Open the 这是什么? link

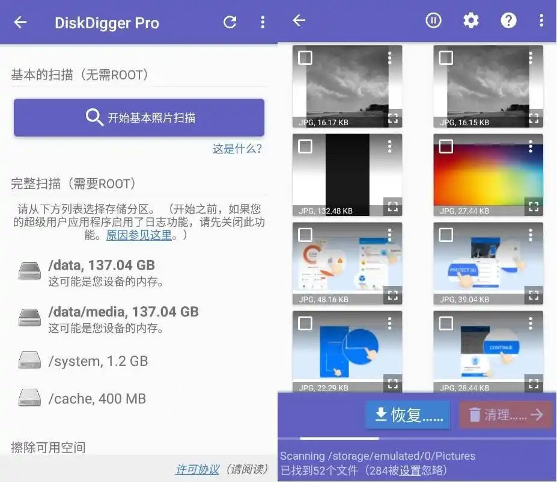[237, 149]
